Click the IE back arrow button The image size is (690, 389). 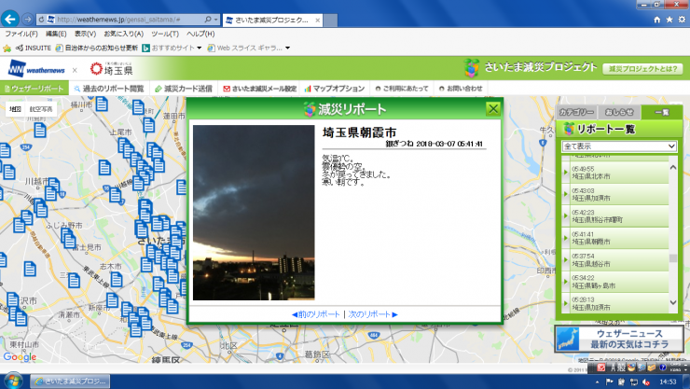[x=12, y=19]
